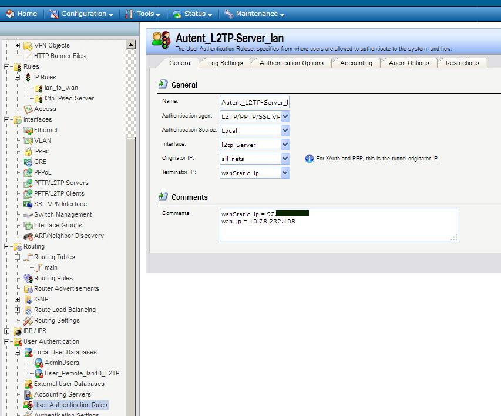Expand the IDP / IPS tree node
This screenshot has height=416, width=501.
[6, 331]
